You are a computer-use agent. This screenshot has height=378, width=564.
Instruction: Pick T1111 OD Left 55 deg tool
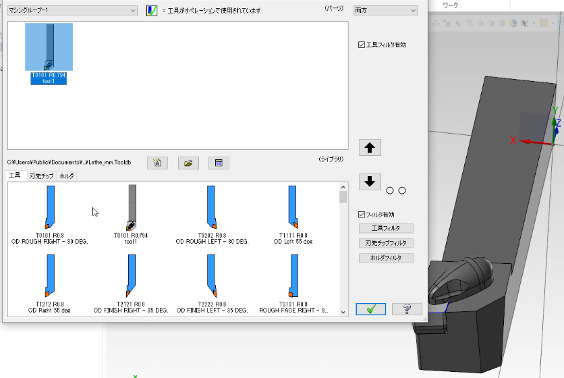(293, 209)
